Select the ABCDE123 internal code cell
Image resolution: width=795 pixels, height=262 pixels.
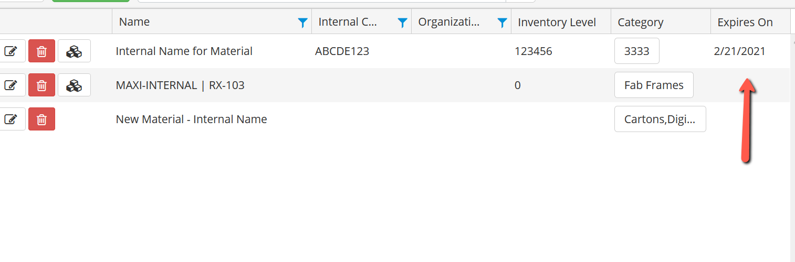pyautogui.click(x=342, y=51)
